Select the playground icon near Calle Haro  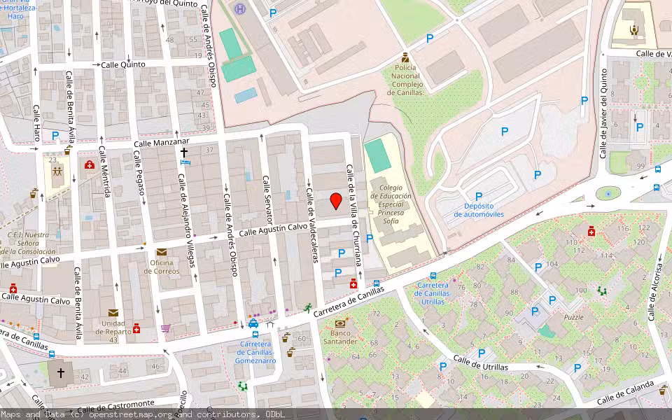pos(57,171)
